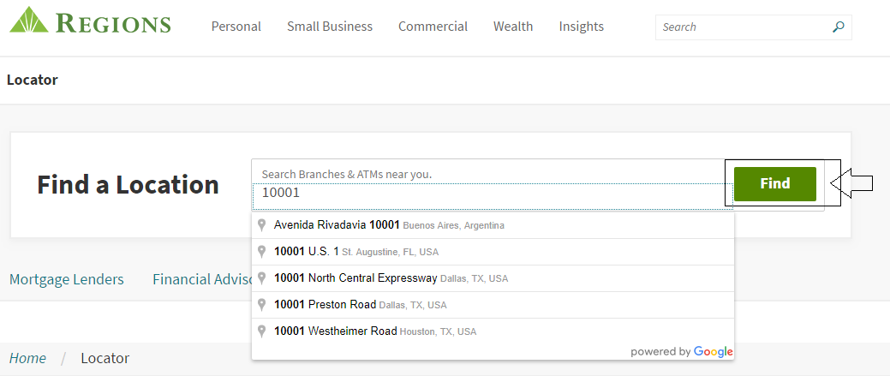The width and height of the screenshot is (890, 376).
Task: Open the Small Business menu
Action: 330,27
